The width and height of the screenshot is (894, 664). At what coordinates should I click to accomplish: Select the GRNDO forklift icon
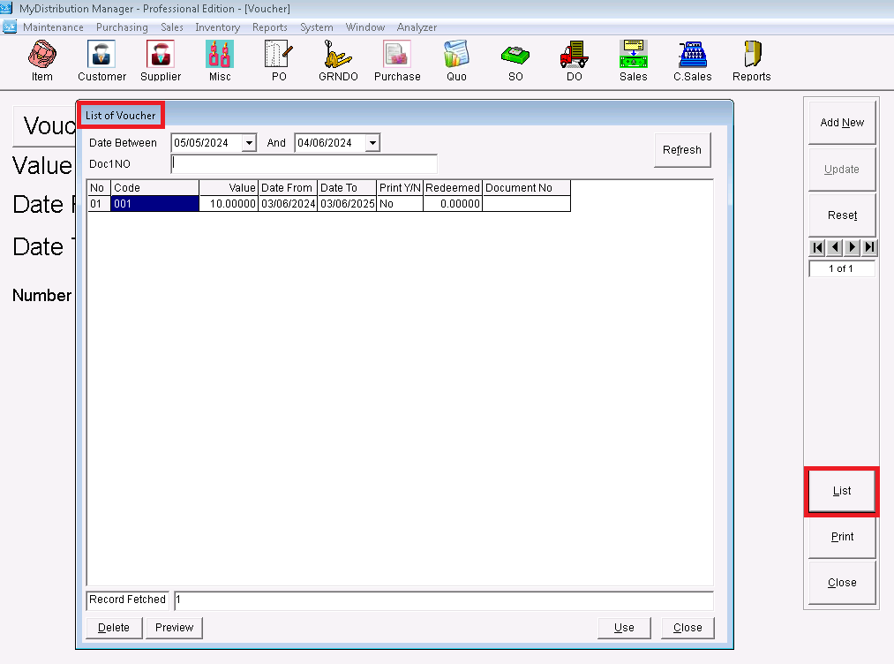pyautogui.click(x=338, y=56)
